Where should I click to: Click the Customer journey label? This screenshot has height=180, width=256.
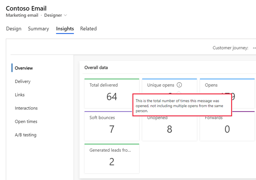pyautogui.click(x=230, y=48)
